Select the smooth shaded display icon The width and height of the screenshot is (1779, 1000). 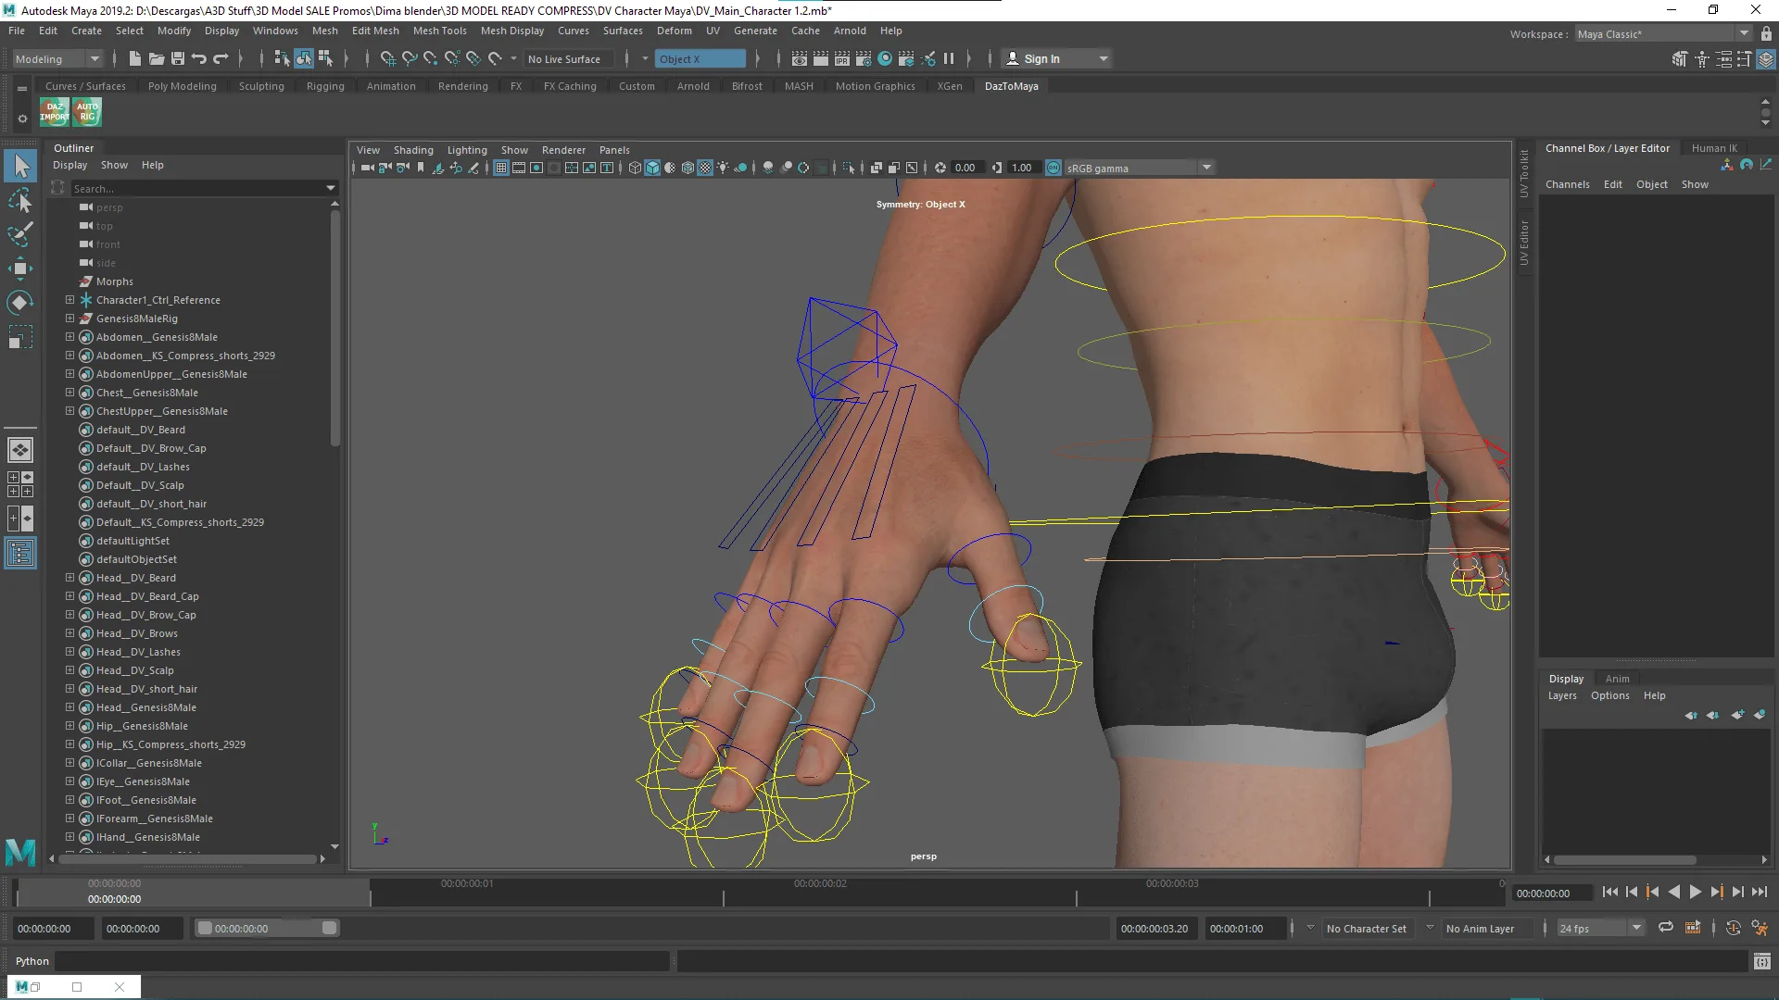coord(653,168)
